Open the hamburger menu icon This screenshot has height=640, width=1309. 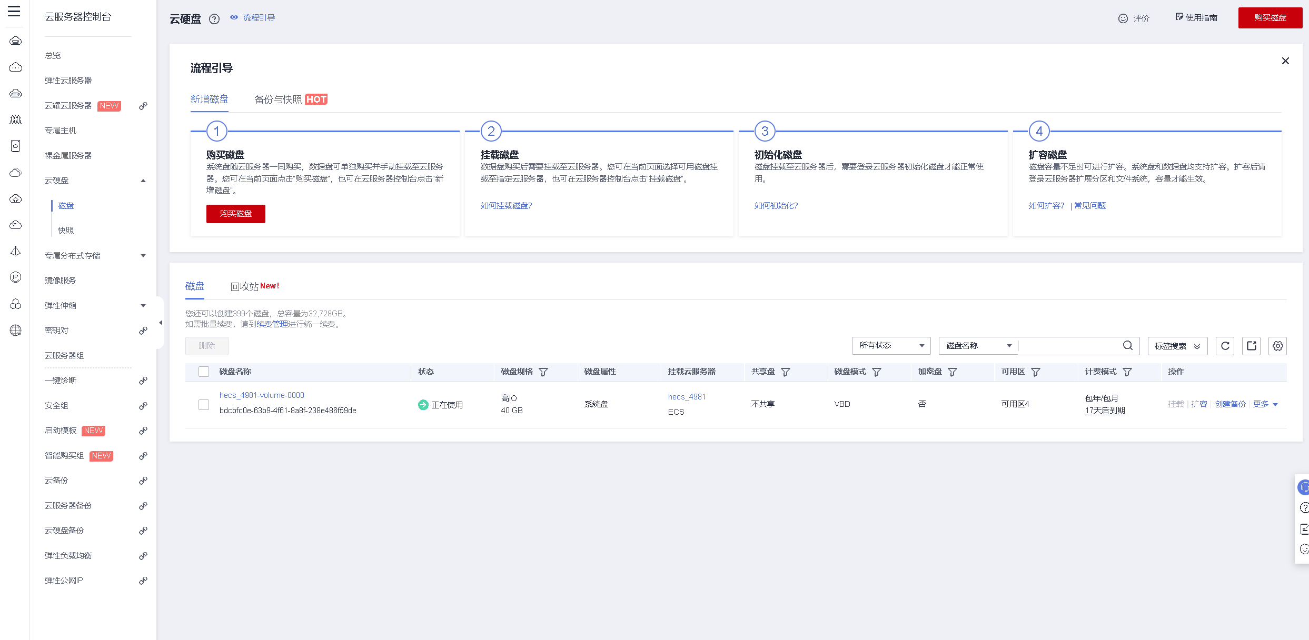click(14, 11)
